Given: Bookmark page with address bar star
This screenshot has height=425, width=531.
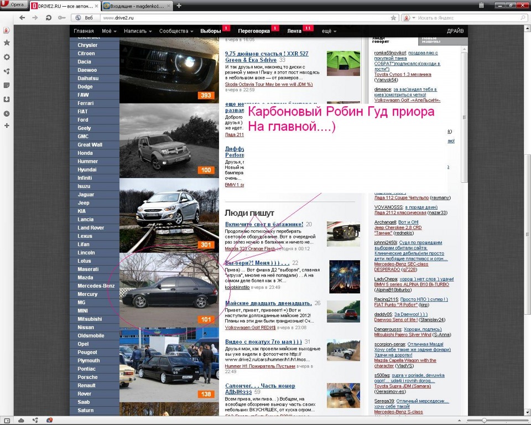Looking at the screenshot, I should click(x=393, y=18).
